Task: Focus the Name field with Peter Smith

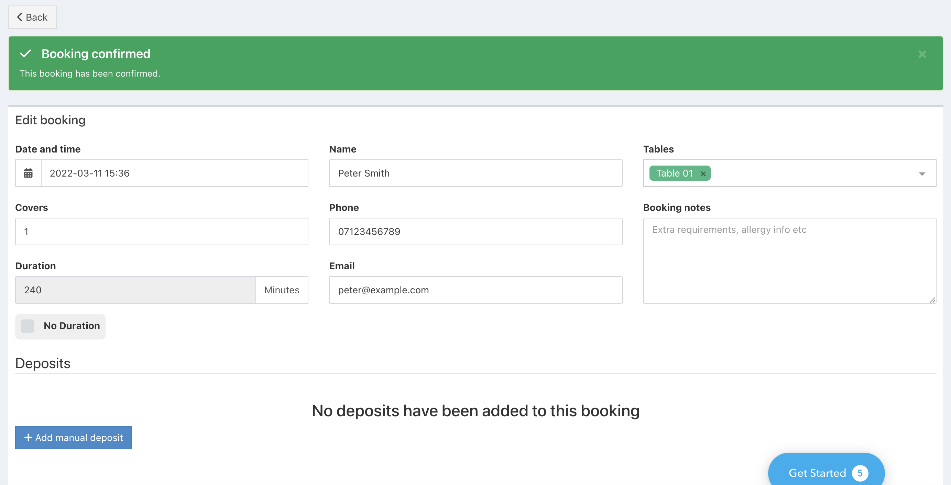Action: point(475,173)
